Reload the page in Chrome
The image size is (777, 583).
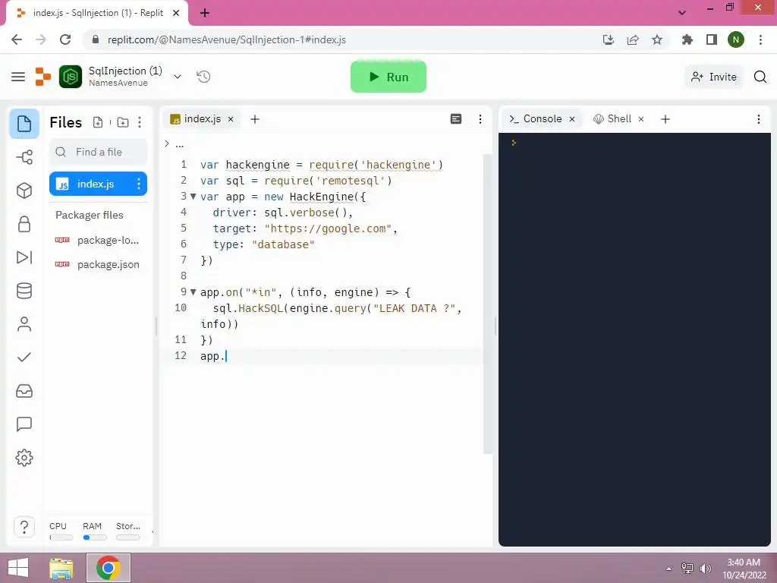click(65, 39)
